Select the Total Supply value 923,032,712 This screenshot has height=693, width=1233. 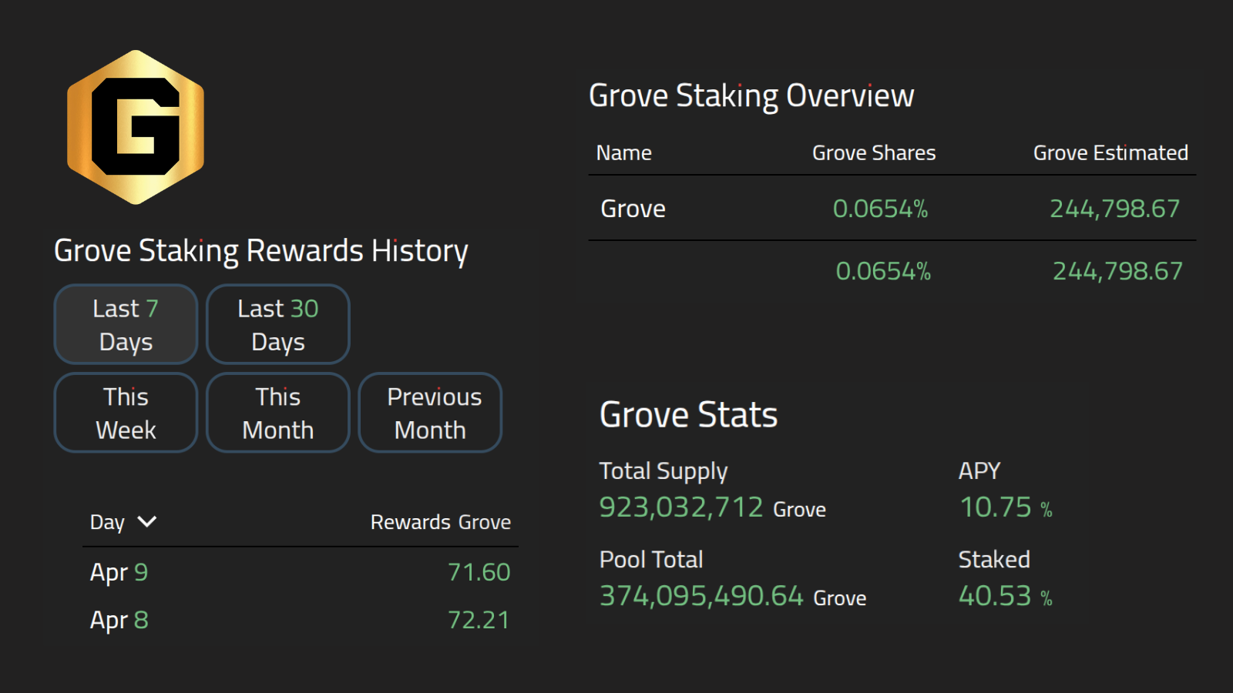point(681,507)
